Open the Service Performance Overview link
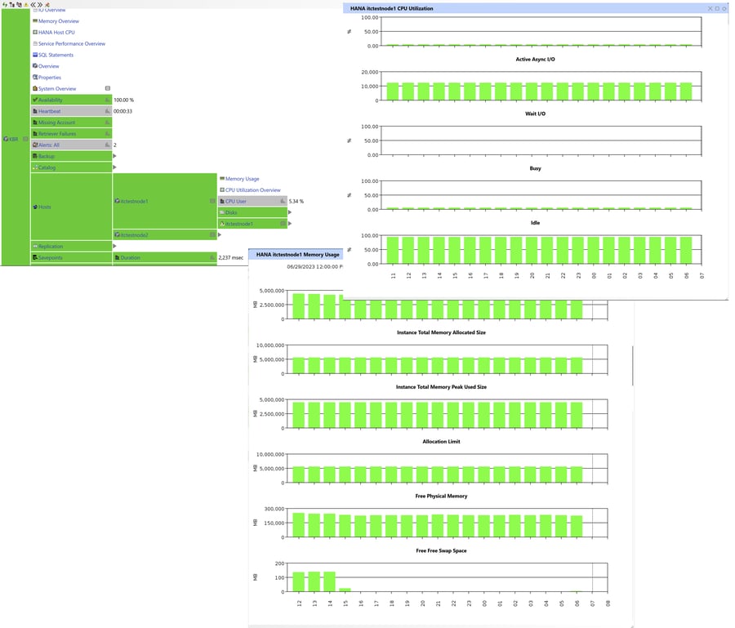735x628 pixels. point(72,43)
